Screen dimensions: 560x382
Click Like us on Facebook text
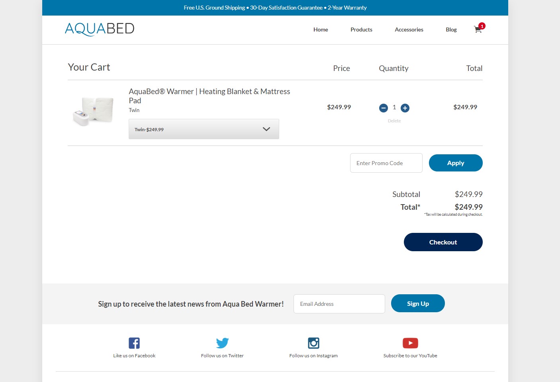tap(134, 356)
